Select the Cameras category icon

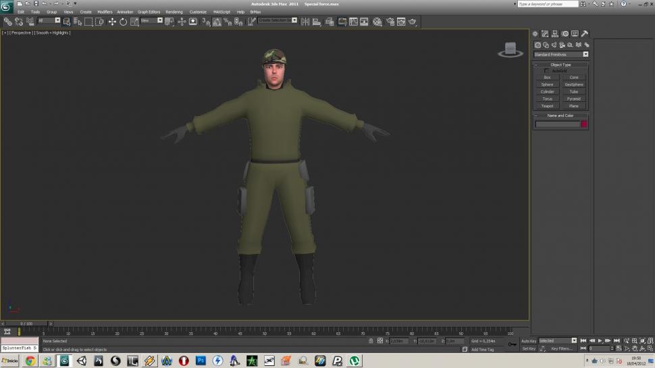point(562,45)
